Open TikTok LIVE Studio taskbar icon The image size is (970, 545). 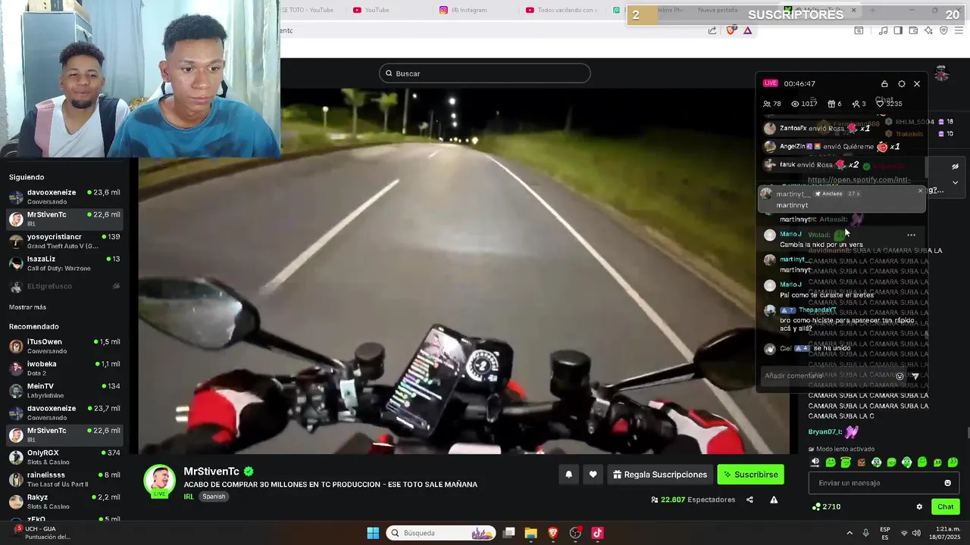(597, 533)
